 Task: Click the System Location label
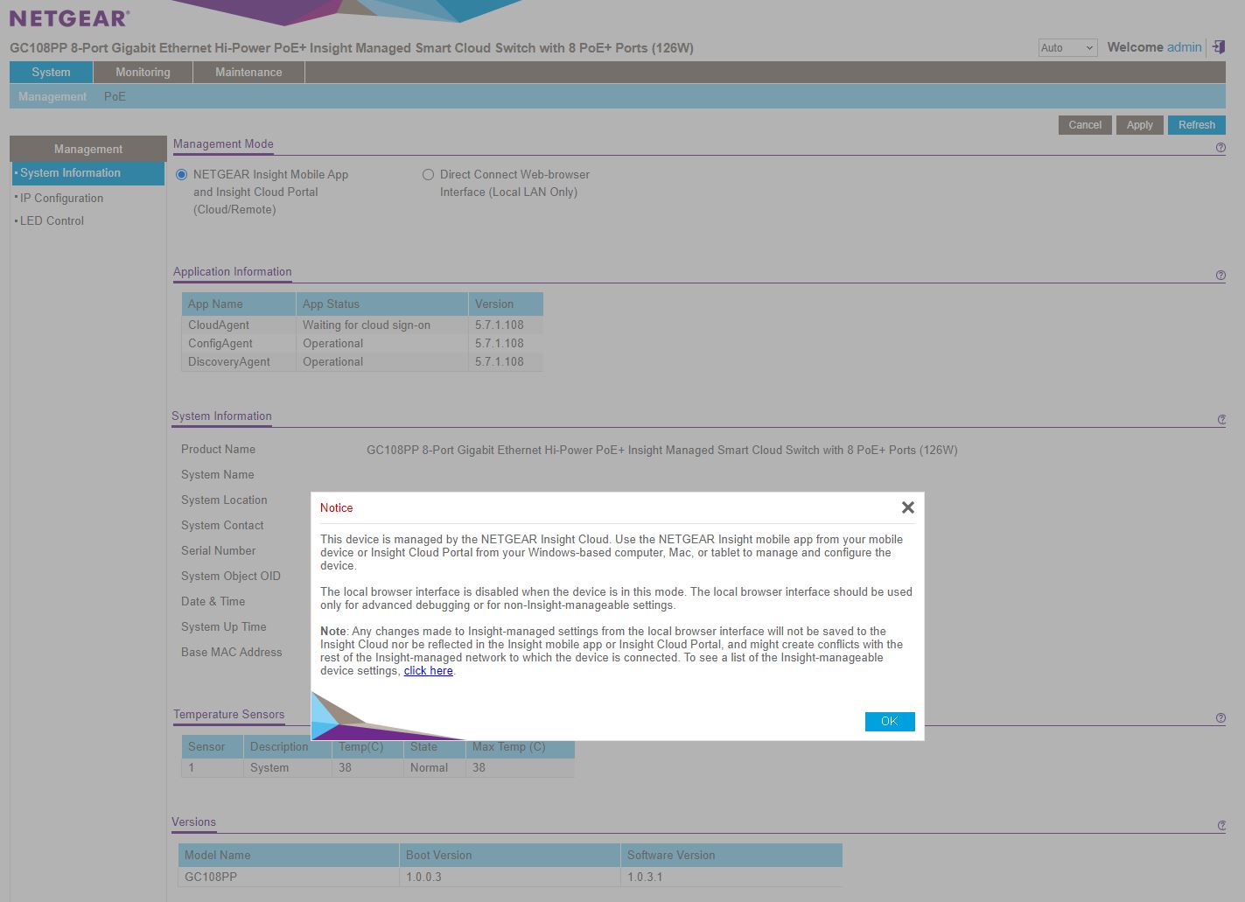click(224, 500)
